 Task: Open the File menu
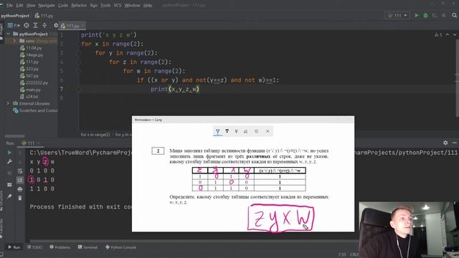tap(9, 5)
